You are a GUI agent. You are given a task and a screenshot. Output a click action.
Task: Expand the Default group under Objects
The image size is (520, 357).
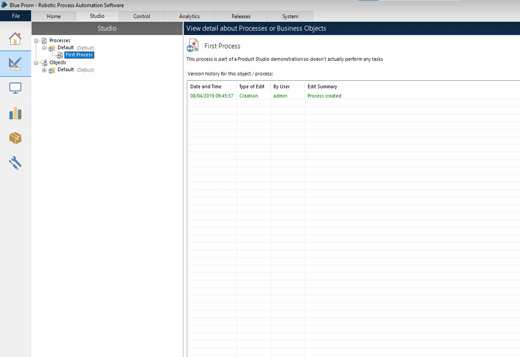pyautogui.click(x=44, y=70)
